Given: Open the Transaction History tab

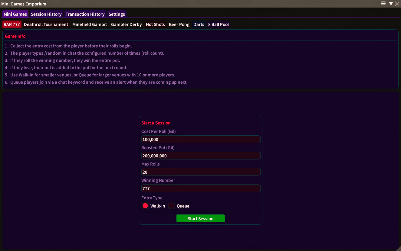Looking at the screenshot, I should [x=85, y=14].
